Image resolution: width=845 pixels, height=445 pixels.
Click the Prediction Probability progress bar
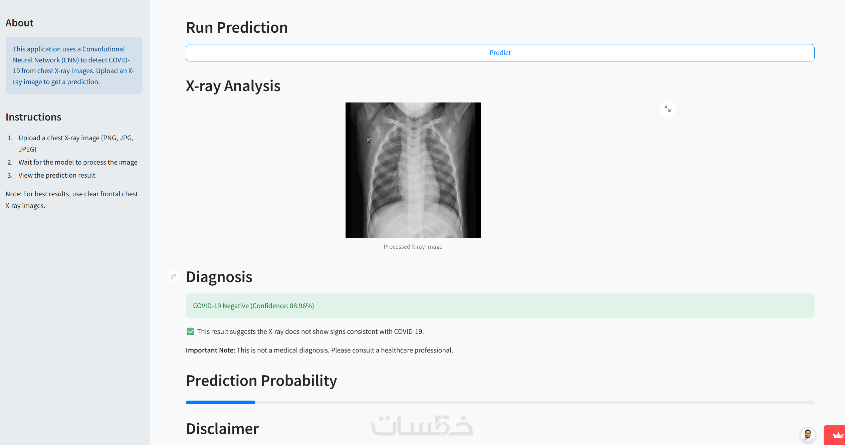pos(500,402)
